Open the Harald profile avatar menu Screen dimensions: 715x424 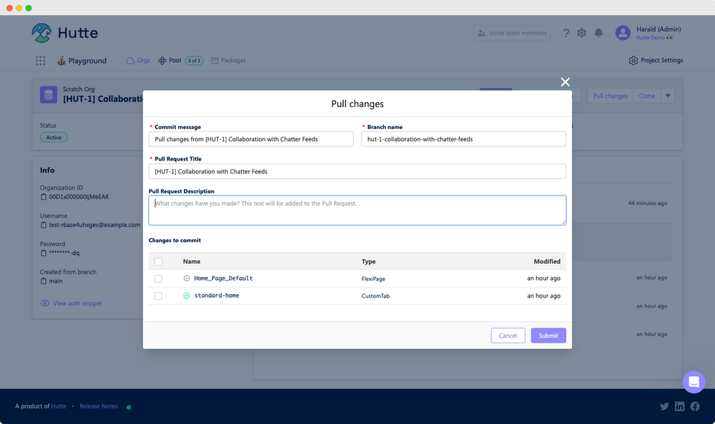622,33
